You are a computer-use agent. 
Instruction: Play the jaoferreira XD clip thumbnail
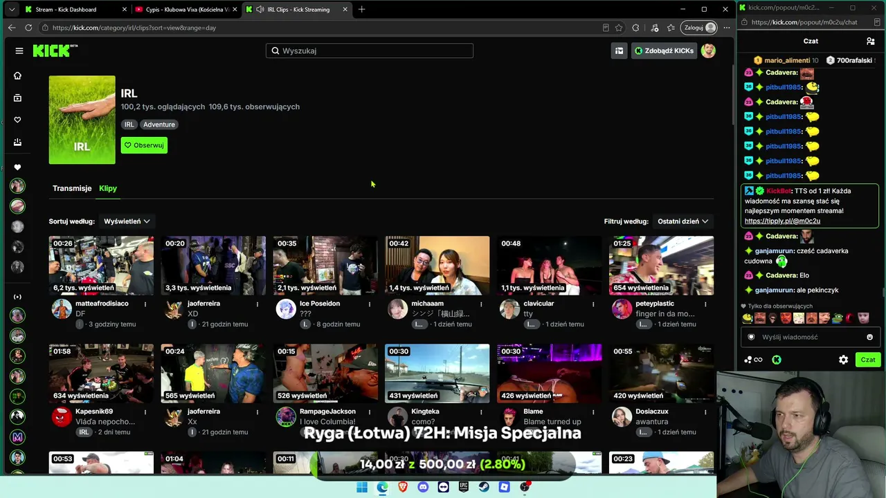(213, 266)
